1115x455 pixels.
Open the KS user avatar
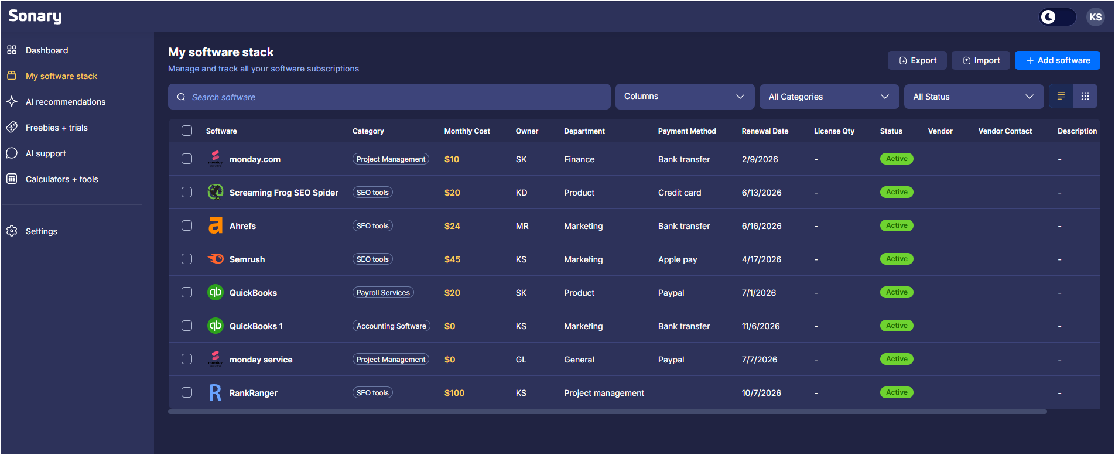1095,17
